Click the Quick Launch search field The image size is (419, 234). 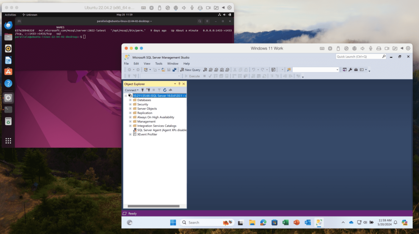[358, 57]
